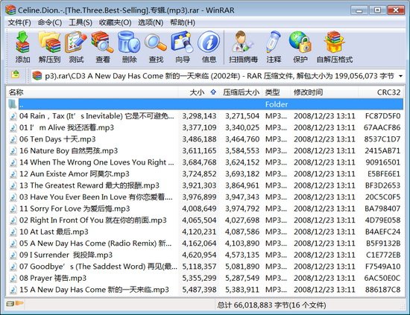Image resolution: width=410 pixels, height=315 pixels.
Task: Select 16 Nature Boy 自然男孩.mp3
Action: pos(205,150)
